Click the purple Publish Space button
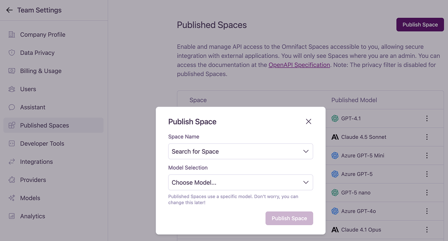 [x=420, y=24]
